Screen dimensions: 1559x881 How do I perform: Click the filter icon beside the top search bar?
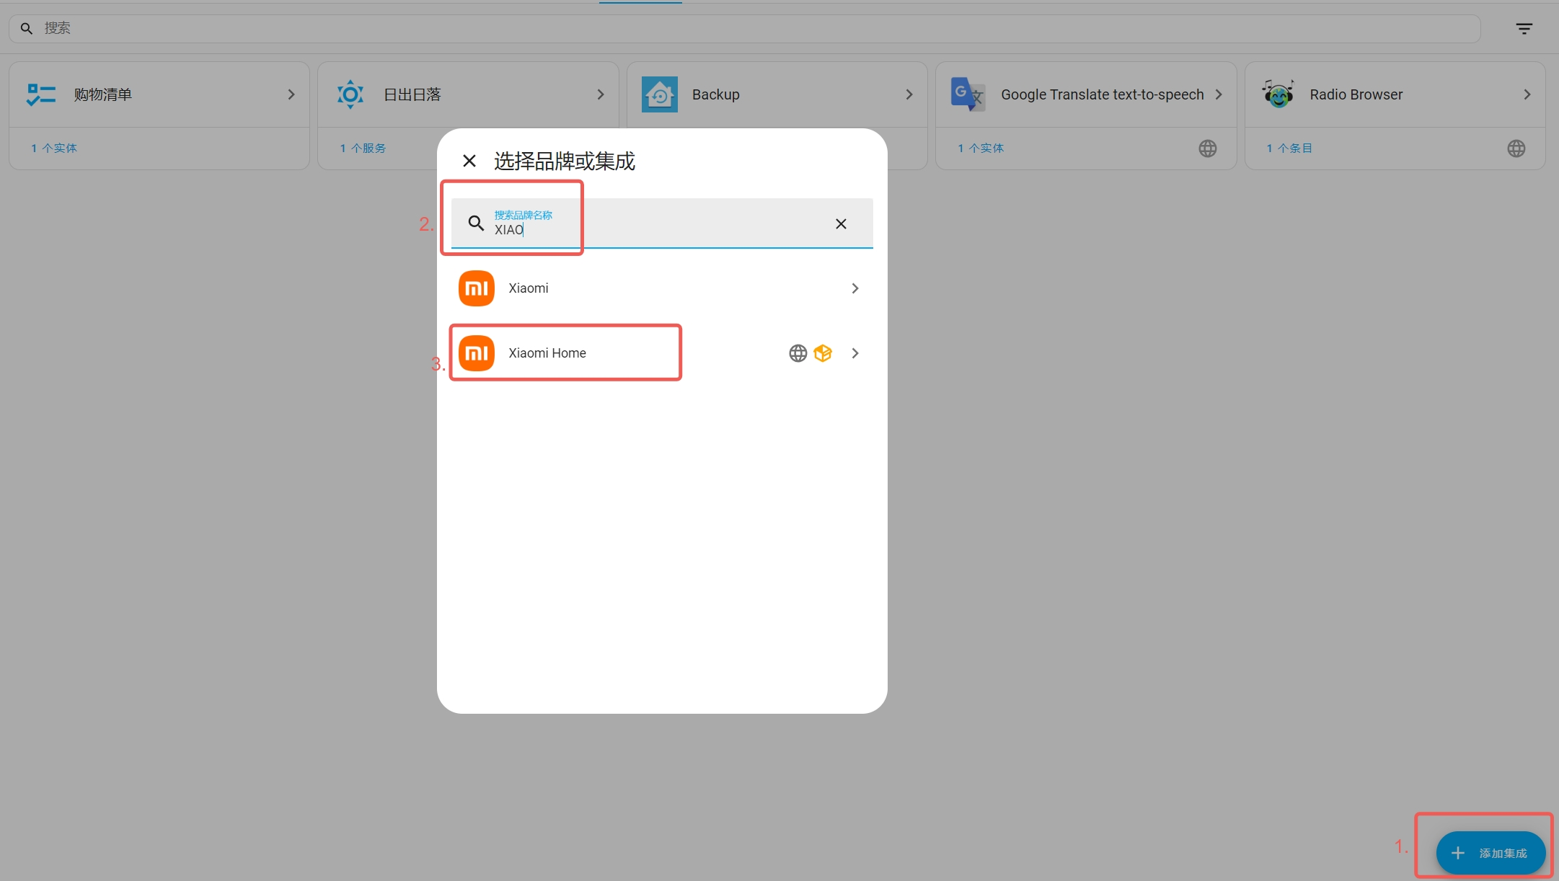(1524, 29)
